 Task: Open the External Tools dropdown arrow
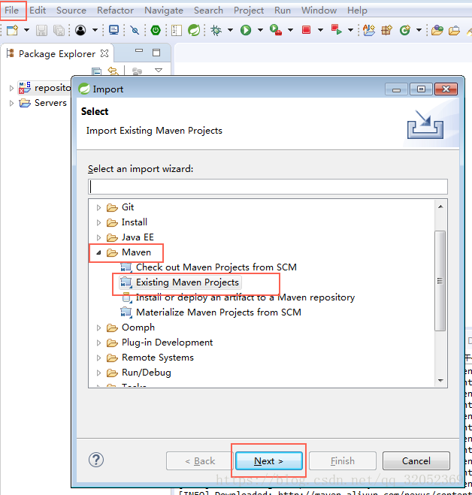[x=290, y=30]
